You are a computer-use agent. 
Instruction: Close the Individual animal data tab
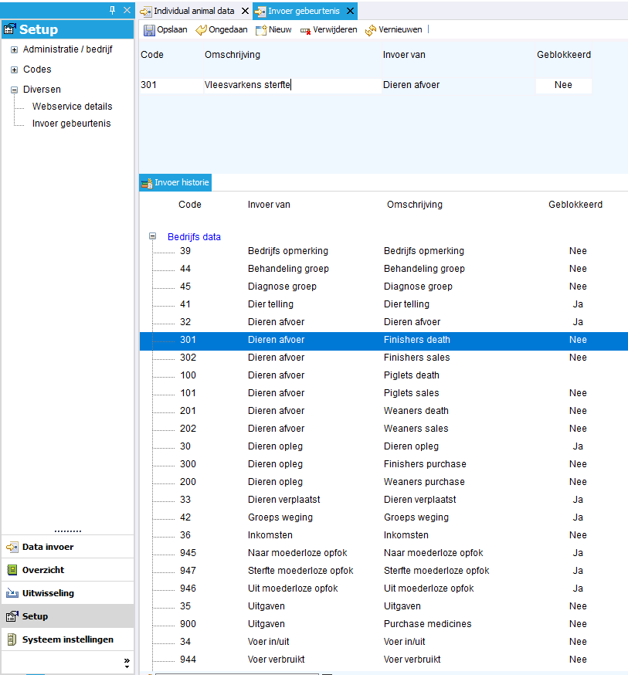[x=245, y=11]
